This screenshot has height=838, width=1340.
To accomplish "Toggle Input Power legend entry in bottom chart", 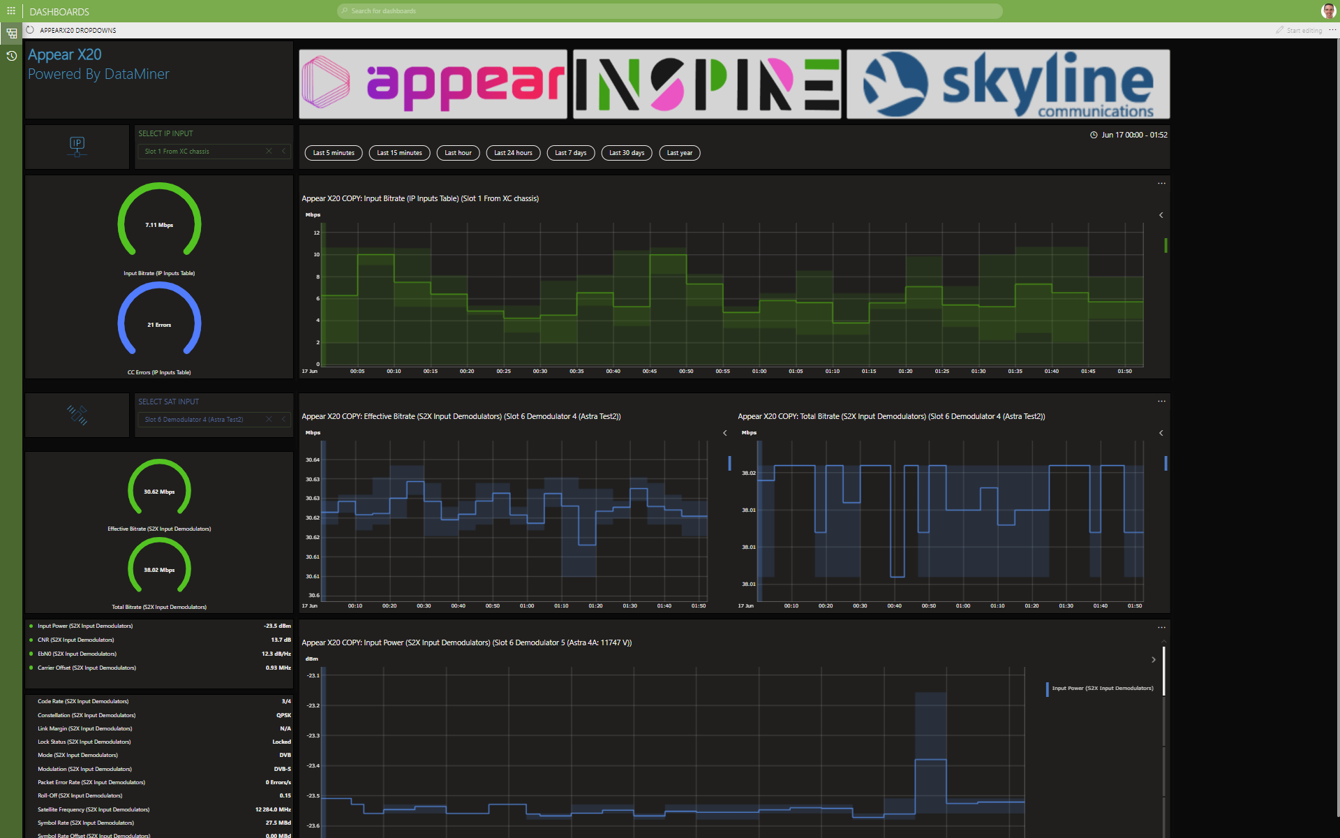I will pos(1100,689).
